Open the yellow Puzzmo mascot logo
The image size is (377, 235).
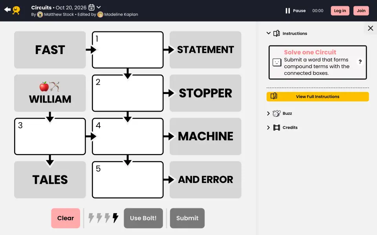[x=16, y=10]
